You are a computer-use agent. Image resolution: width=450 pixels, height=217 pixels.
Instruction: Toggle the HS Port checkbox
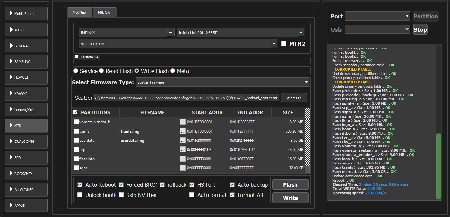tap(192, 185)
